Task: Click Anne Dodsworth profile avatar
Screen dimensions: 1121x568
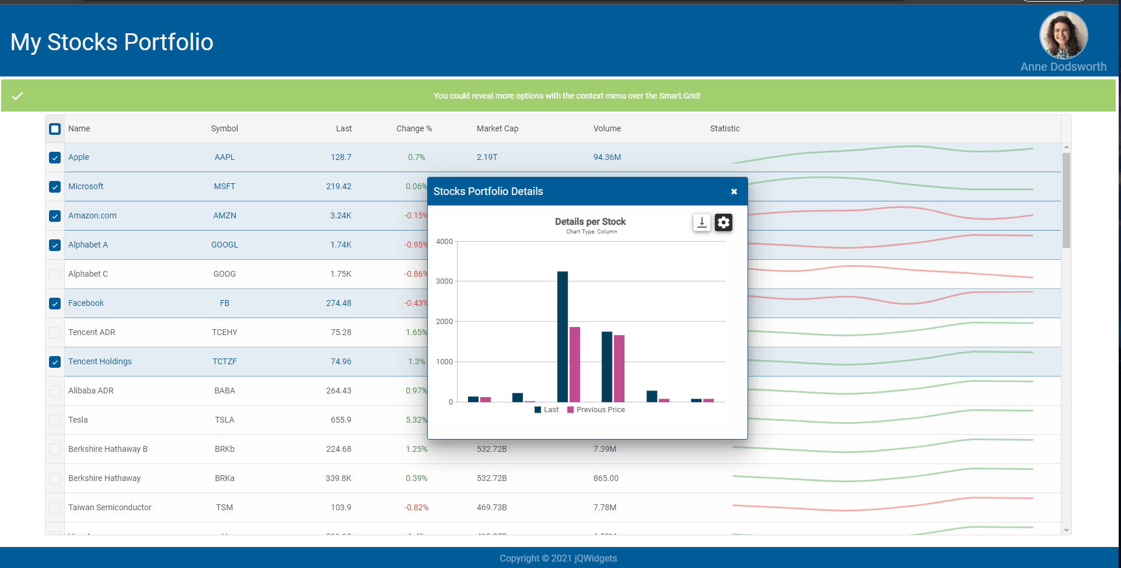Action: [x=1063, y=35]
